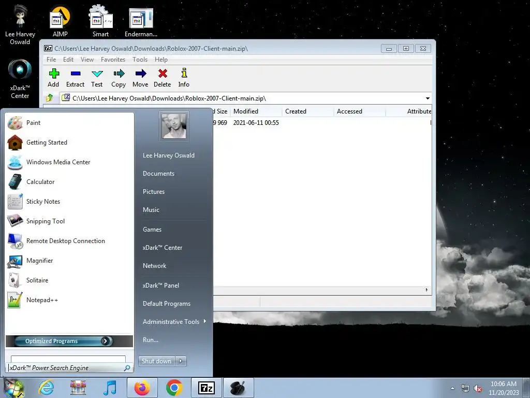Image resolution: width=530 pixels, height=398 pixels.
Task: Open the Help menu
Action: pyautogui.click(x=161, y=60)
